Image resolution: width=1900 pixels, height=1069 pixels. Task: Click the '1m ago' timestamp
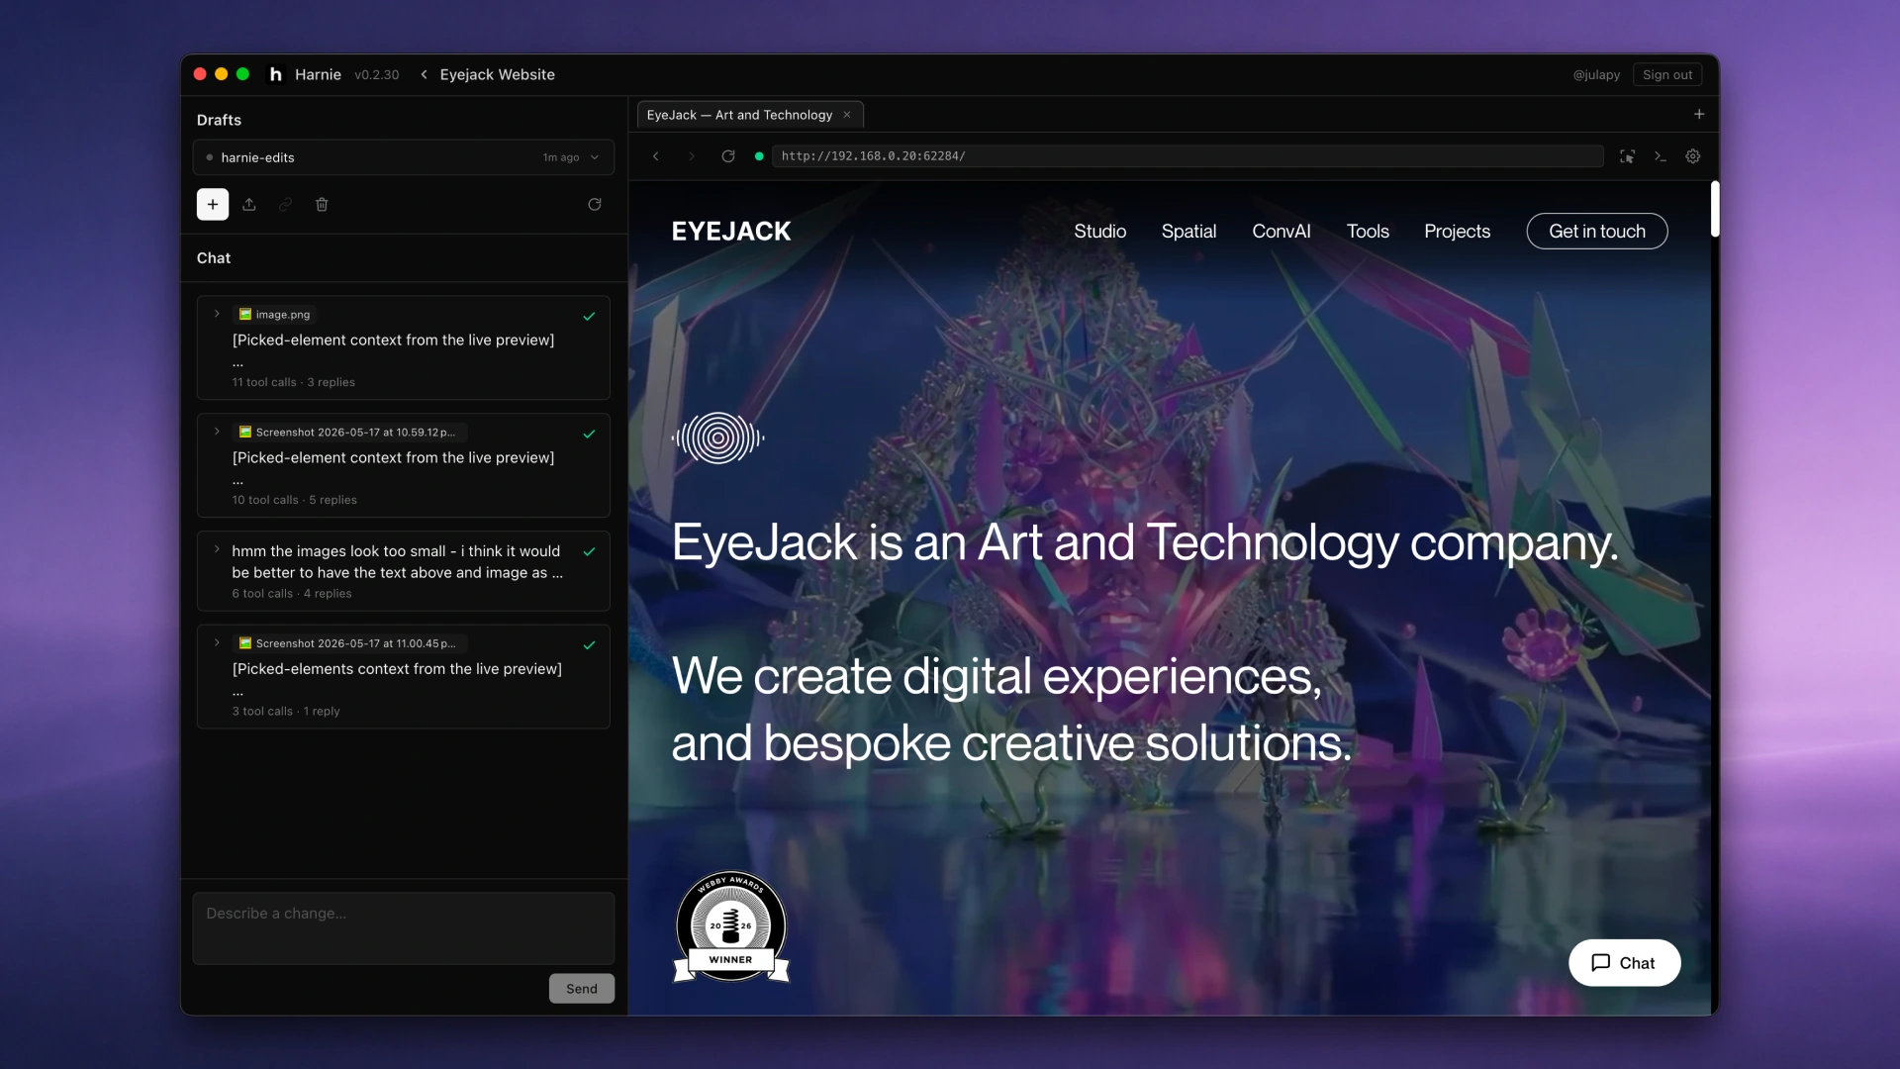(x=561, y=157)
